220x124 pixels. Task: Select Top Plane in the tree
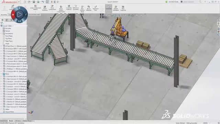pos(8,39)
